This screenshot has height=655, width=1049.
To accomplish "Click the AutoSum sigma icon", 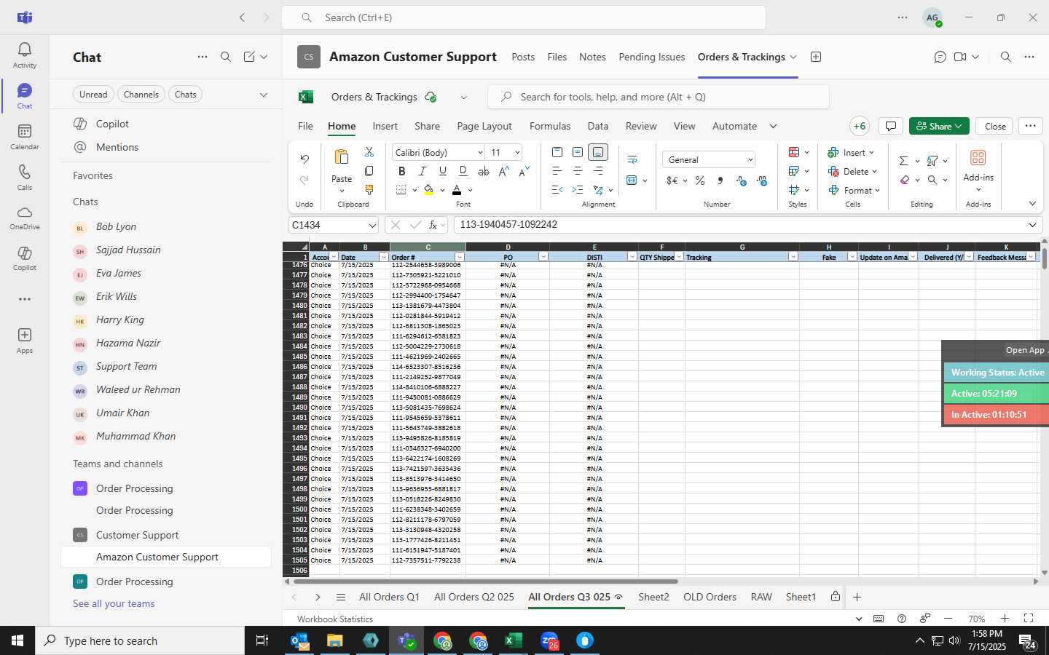I will [903, 161].
